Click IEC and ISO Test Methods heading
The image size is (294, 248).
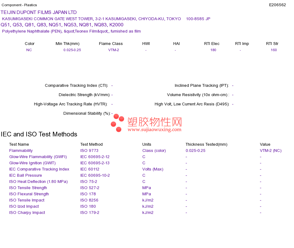pyautogui.click(x=39, y=134)
